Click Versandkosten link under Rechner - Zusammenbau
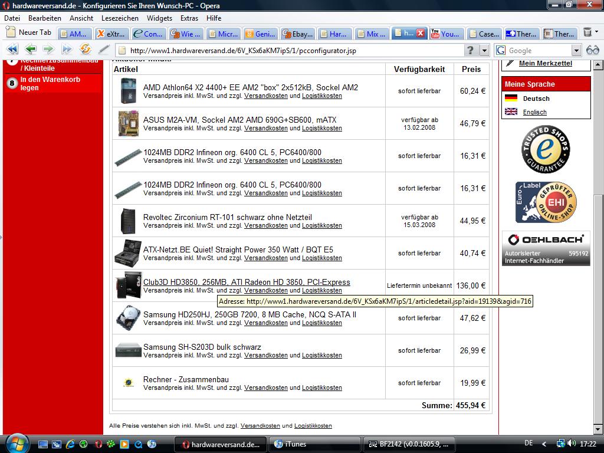This screenshot has width=604, height=453. [266, 388]
